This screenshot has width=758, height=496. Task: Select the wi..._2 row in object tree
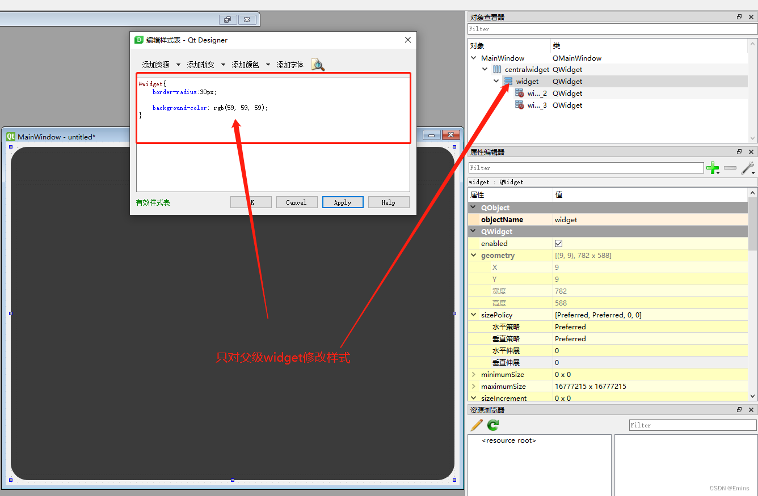608,94
